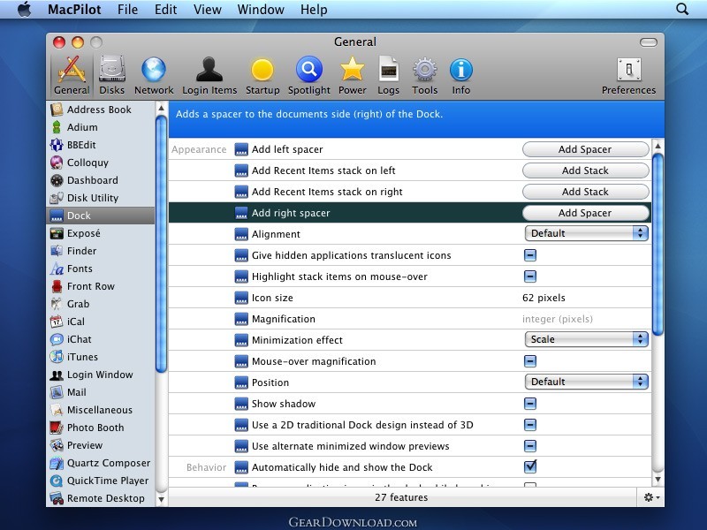Open the Edit menu
707x530 pixels.
tap(165, 10)
